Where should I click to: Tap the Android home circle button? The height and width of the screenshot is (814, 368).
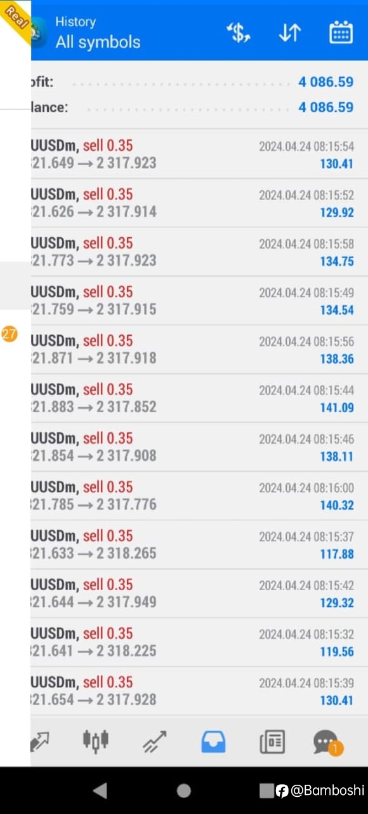coord(184,790)
